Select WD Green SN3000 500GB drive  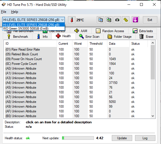34,29
